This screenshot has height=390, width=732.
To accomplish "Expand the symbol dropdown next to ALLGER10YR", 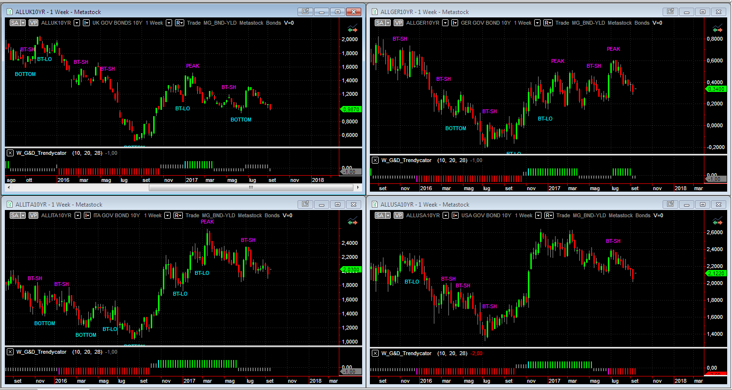I will tap(446, 23).
